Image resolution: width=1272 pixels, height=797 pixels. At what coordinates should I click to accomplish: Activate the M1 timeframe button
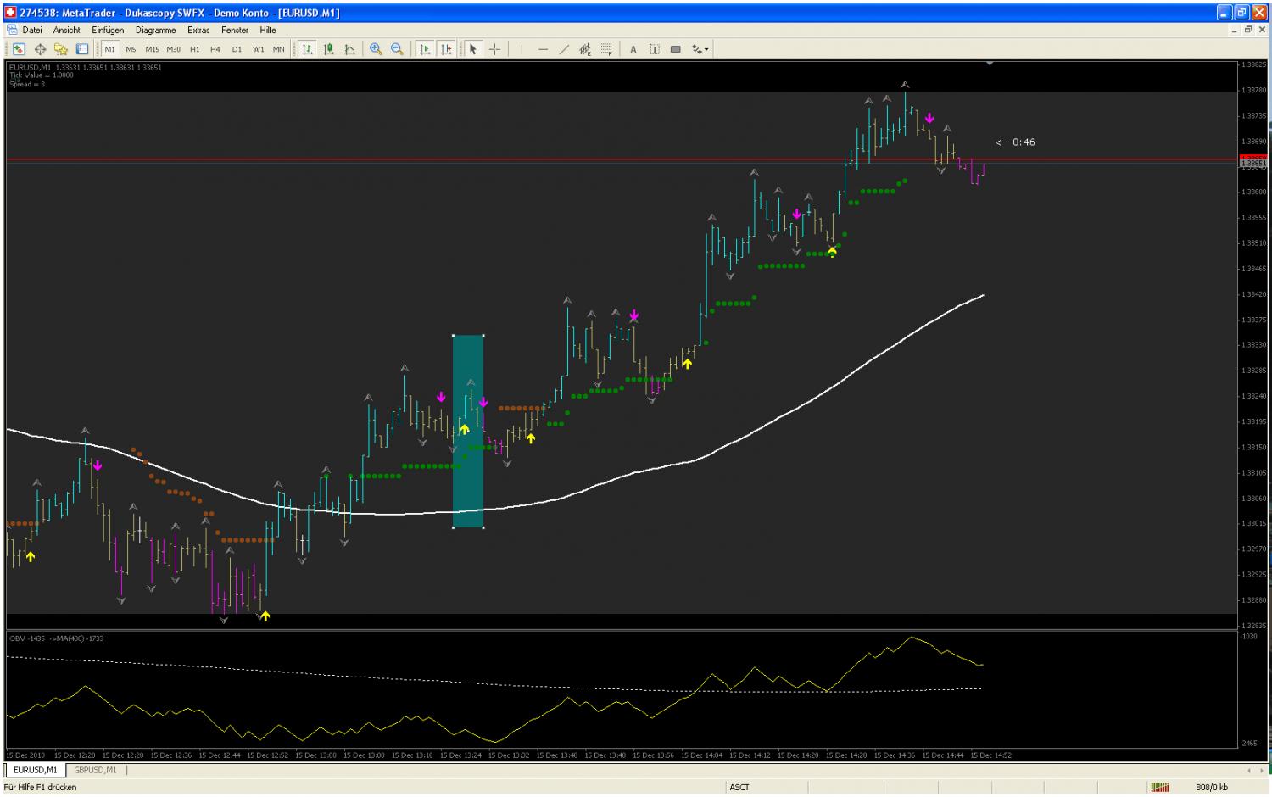point(110,49)
